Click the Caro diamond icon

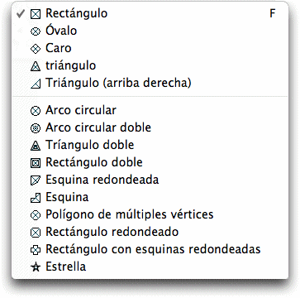click(36, 49)
